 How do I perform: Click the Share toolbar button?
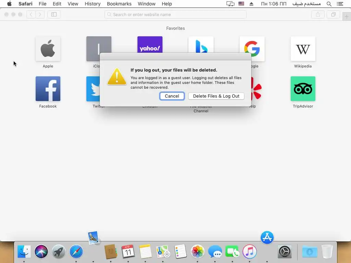pos(318,14)
